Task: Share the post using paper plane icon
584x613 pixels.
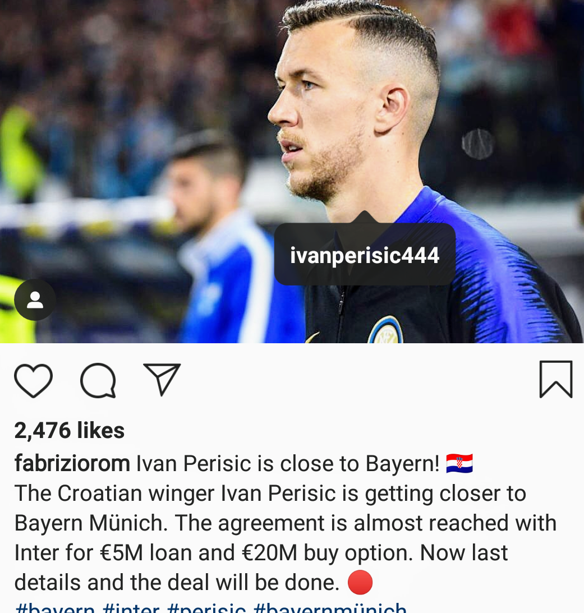Action: tap(162, 379)
